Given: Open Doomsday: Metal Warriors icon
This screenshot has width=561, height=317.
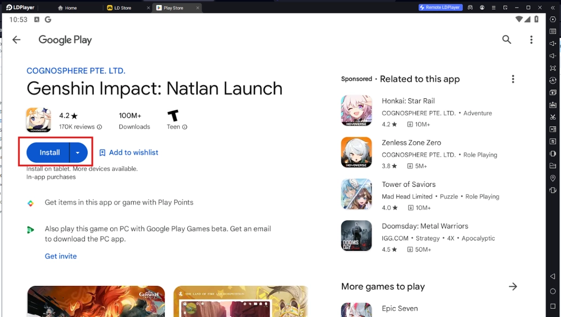Looking at the screenshot, I should (356, 236).
